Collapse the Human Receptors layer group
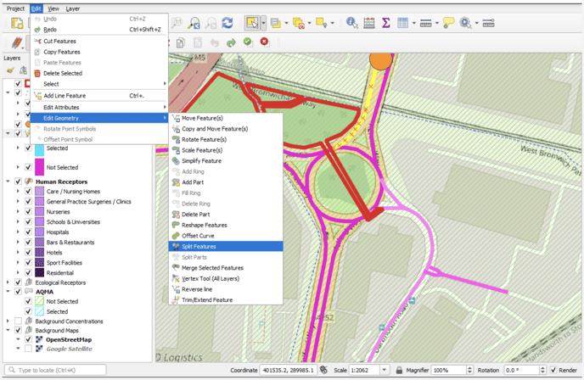 pyautogui.click(x=7, y=182)
